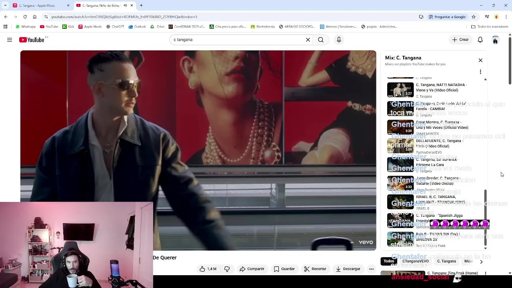Bookmark this page with star
Image resolution: width=512 pixels, height=288 pixels.
coord(474,17)
